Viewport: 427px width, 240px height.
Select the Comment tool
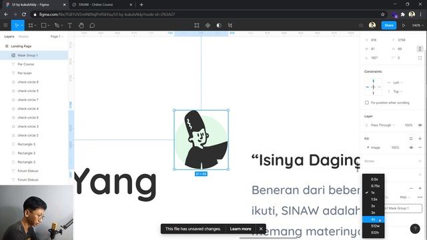click(x=92, y=25)
